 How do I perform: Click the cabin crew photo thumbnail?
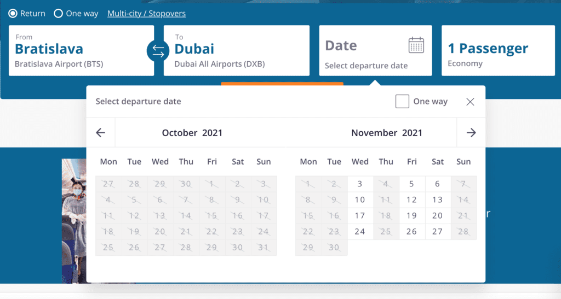point(74,219)
